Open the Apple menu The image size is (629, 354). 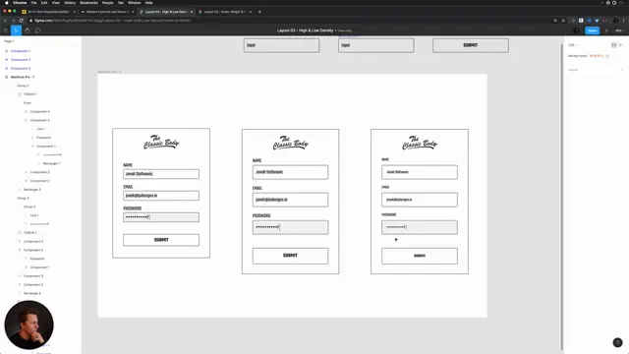tap(7, 2)
